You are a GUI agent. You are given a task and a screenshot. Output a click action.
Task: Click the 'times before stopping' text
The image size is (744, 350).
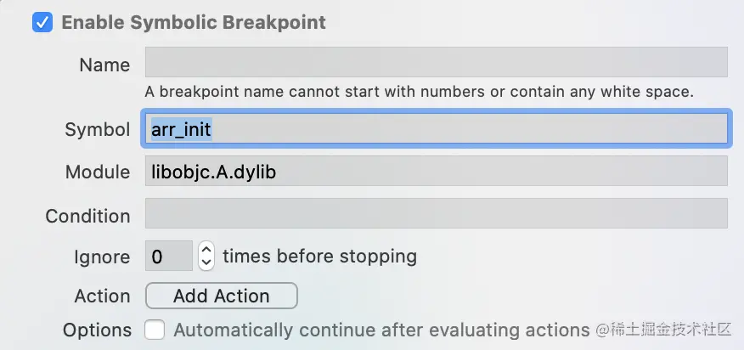pyautogui.click(x=320, y=257)
